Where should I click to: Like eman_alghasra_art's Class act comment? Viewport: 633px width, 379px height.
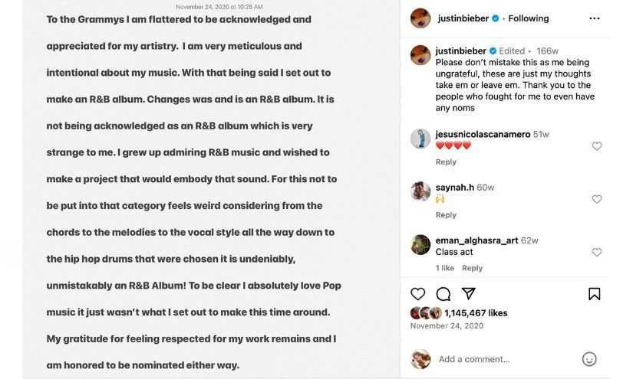[x=597, y=252]
